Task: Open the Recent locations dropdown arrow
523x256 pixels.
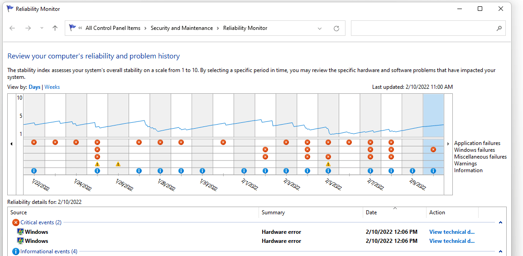Action: click(42, 29)
